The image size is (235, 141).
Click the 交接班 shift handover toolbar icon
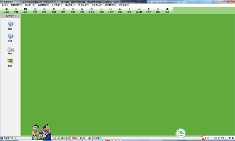tap(6, 10)
